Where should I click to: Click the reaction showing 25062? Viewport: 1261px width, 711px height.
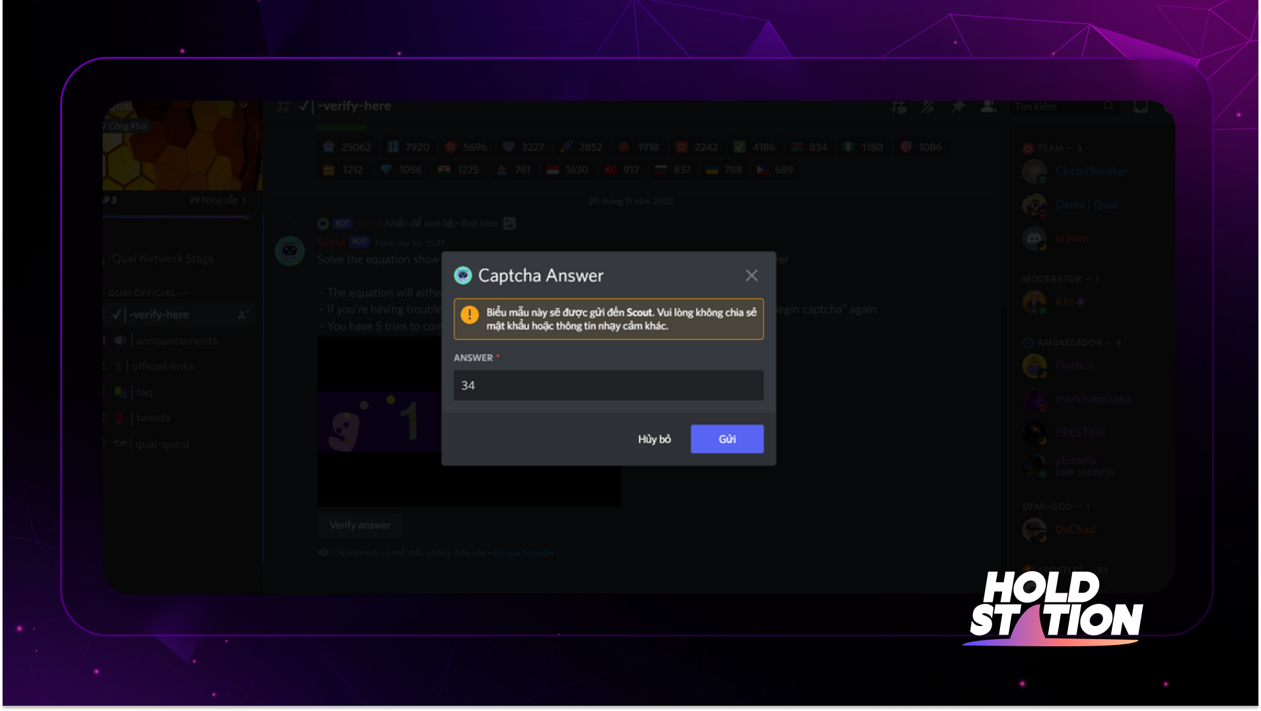[348, 147]
